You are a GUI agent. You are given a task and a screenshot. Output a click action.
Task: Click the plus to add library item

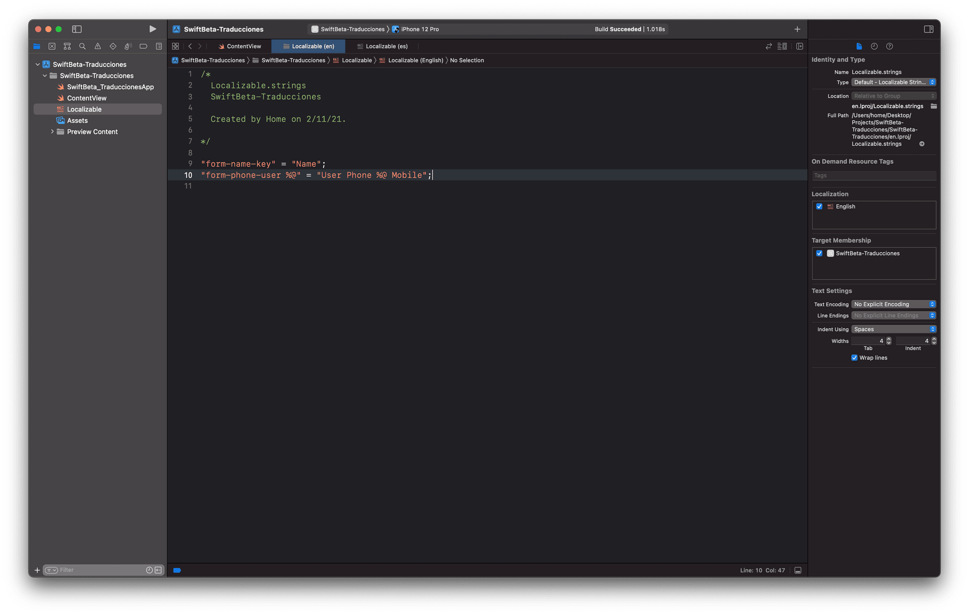[797, 29]
